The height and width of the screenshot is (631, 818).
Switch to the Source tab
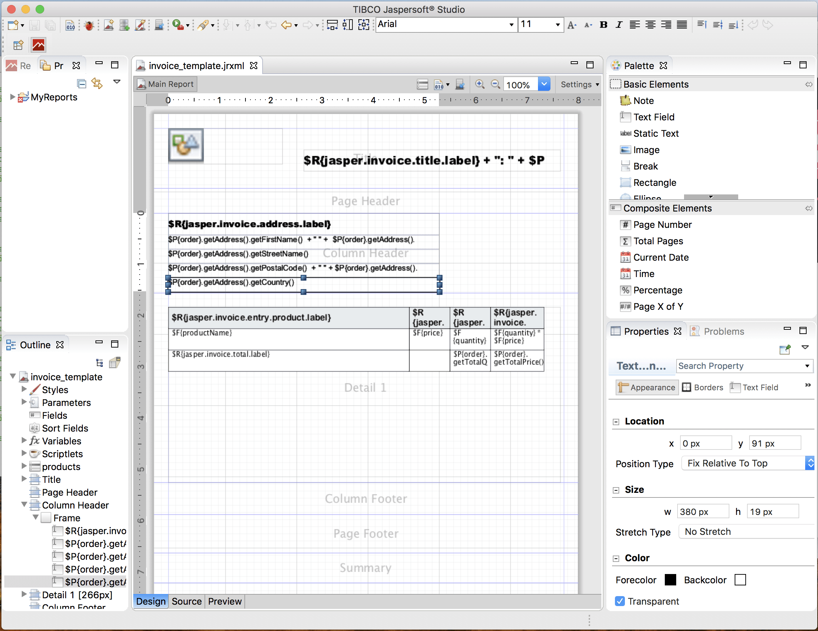[x=187, y=601]
